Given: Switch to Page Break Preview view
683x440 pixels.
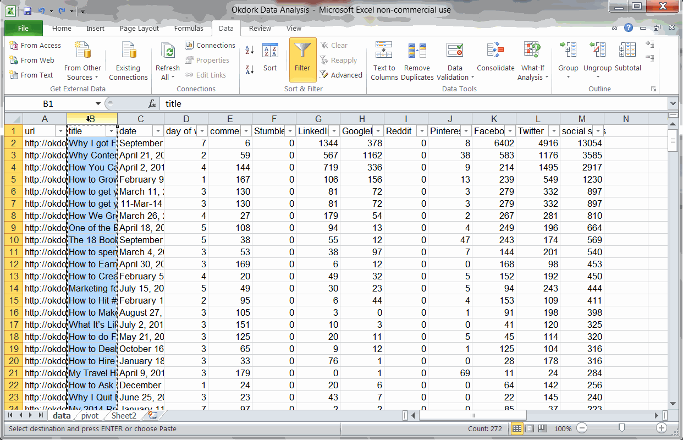Looking at the screenshot, I should [x=542, y=428].
